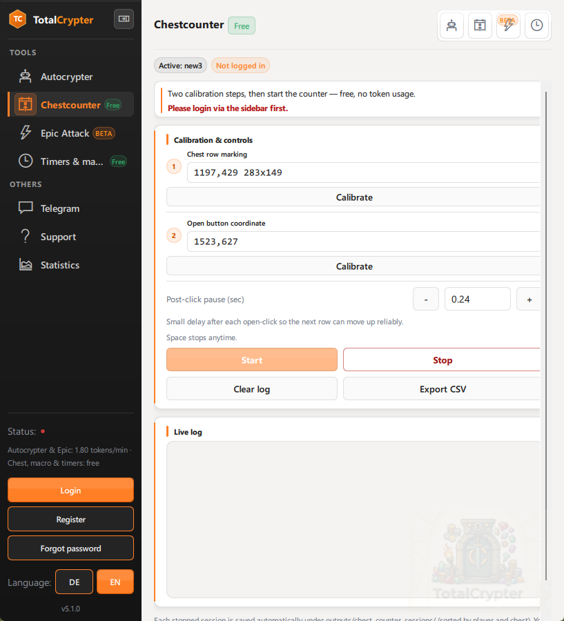The image size is (564, 621).
Task: Collapse the sidebar with the panel icon
Action: click(124, 19)
